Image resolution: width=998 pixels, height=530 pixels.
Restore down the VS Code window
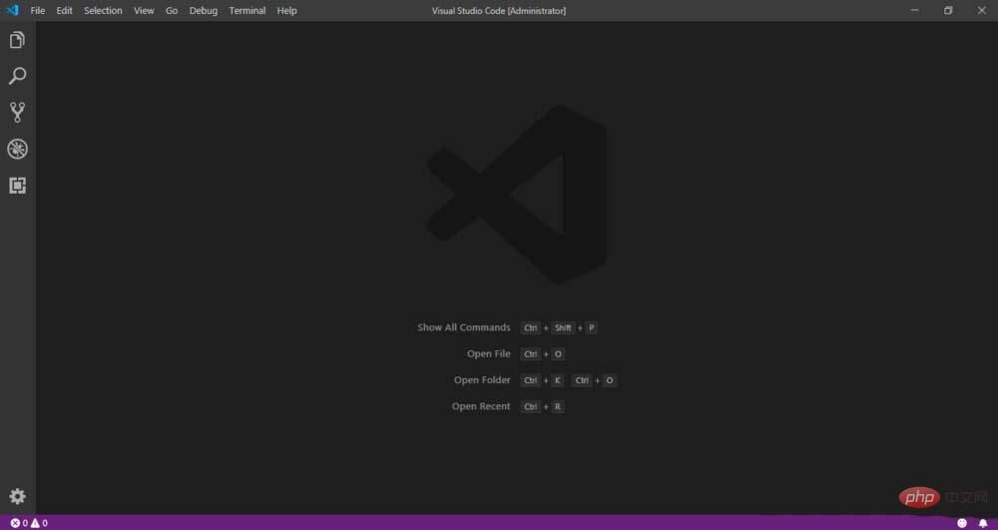[x=948, y=10]
